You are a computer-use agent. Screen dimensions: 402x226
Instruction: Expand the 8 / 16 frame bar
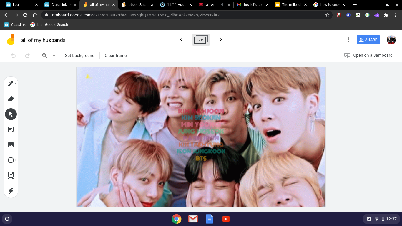tap(201, 40)
